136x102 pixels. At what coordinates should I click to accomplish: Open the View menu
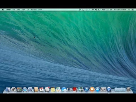pyautogui.click(x=23, y=10)
